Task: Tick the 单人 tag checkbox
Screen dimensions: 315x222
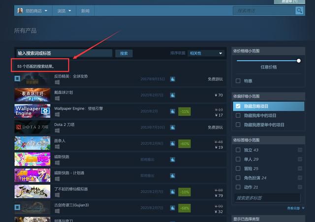Action: 238,159
